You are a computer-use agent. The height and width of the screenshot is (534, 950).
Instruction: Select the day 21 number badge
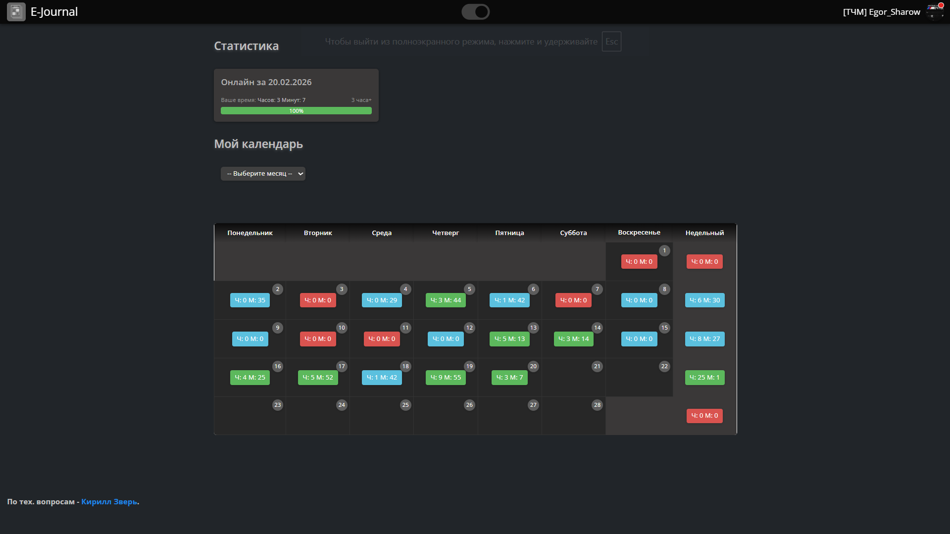coord(597,366)
